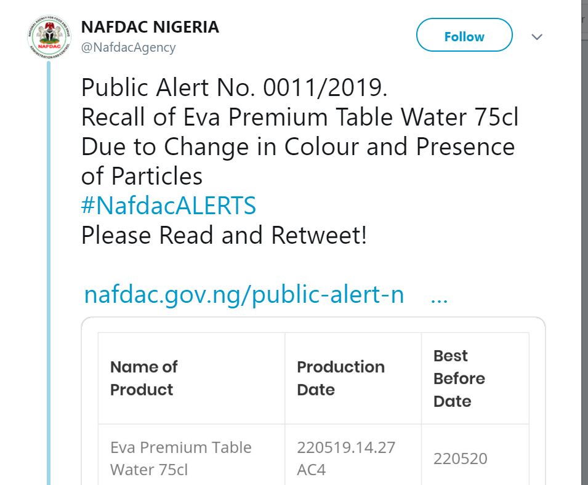This screenshot has height=485, width=588.
Task: Click the 220520 best before value
Action: (461, 459)
